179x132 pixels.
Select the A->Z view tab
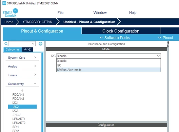[x=27, y=50]
